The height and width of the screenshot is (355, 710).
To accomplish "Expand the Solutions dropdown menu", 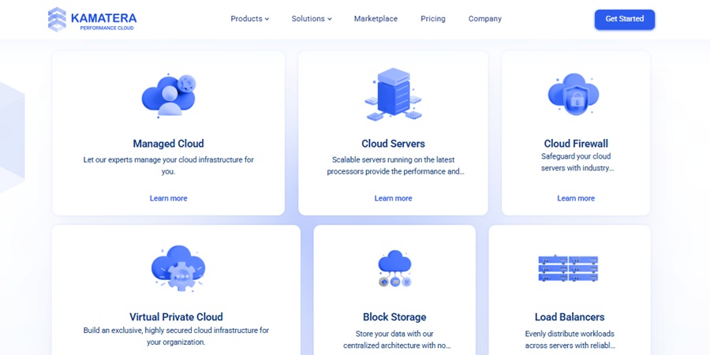I will pyautogui.click(x=311, y=19).
